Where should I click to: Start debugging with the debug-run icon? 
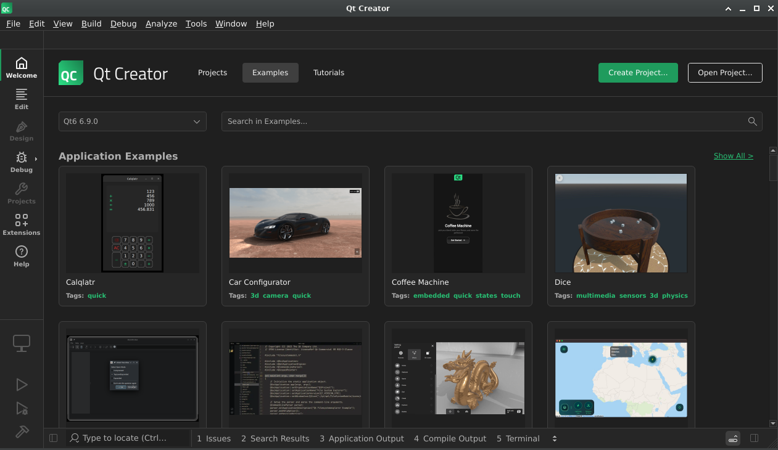point(22,408)
